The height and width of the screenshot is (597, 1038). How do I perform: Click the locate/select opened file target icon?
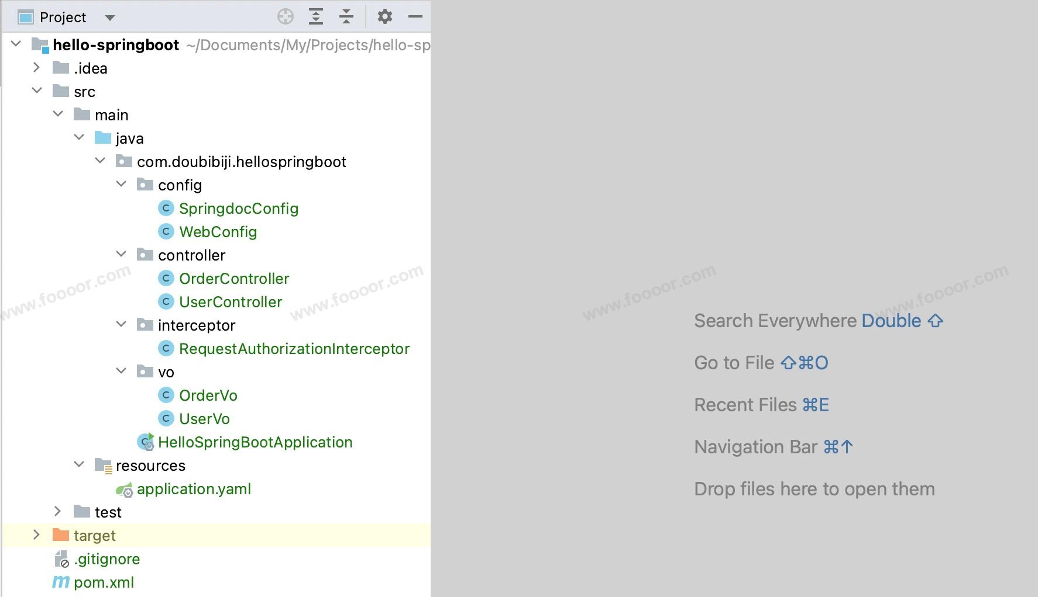[x=285, y=17]
